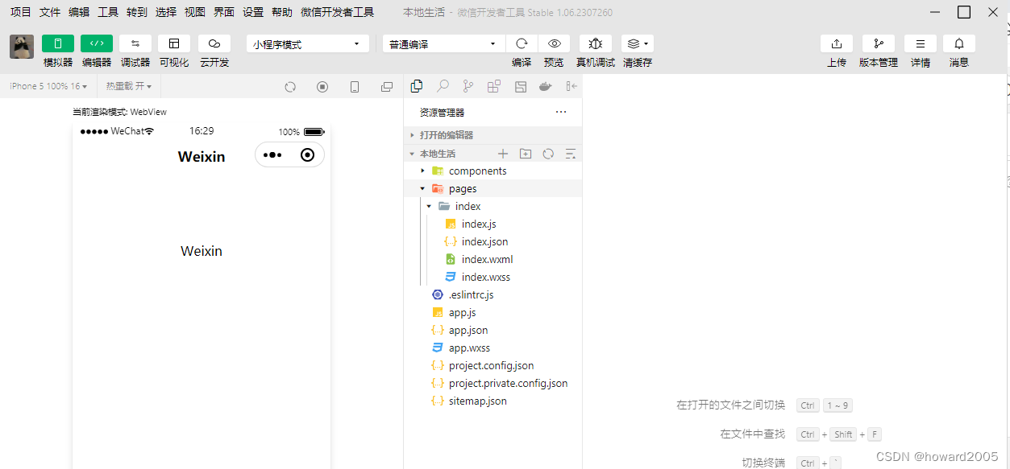The image size is (1010, 469).
Task: Select the explorer files icon
Action: [x=417, y=86]
